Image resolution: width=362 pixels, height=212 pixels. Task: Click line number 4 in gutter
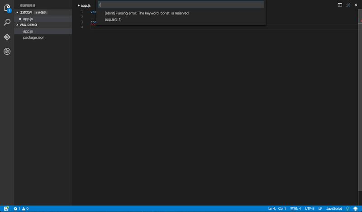[x=82, y=27]
